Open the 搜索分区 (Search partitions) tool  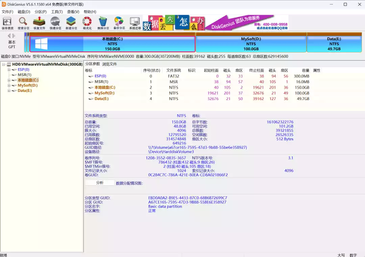pos(23,23)
